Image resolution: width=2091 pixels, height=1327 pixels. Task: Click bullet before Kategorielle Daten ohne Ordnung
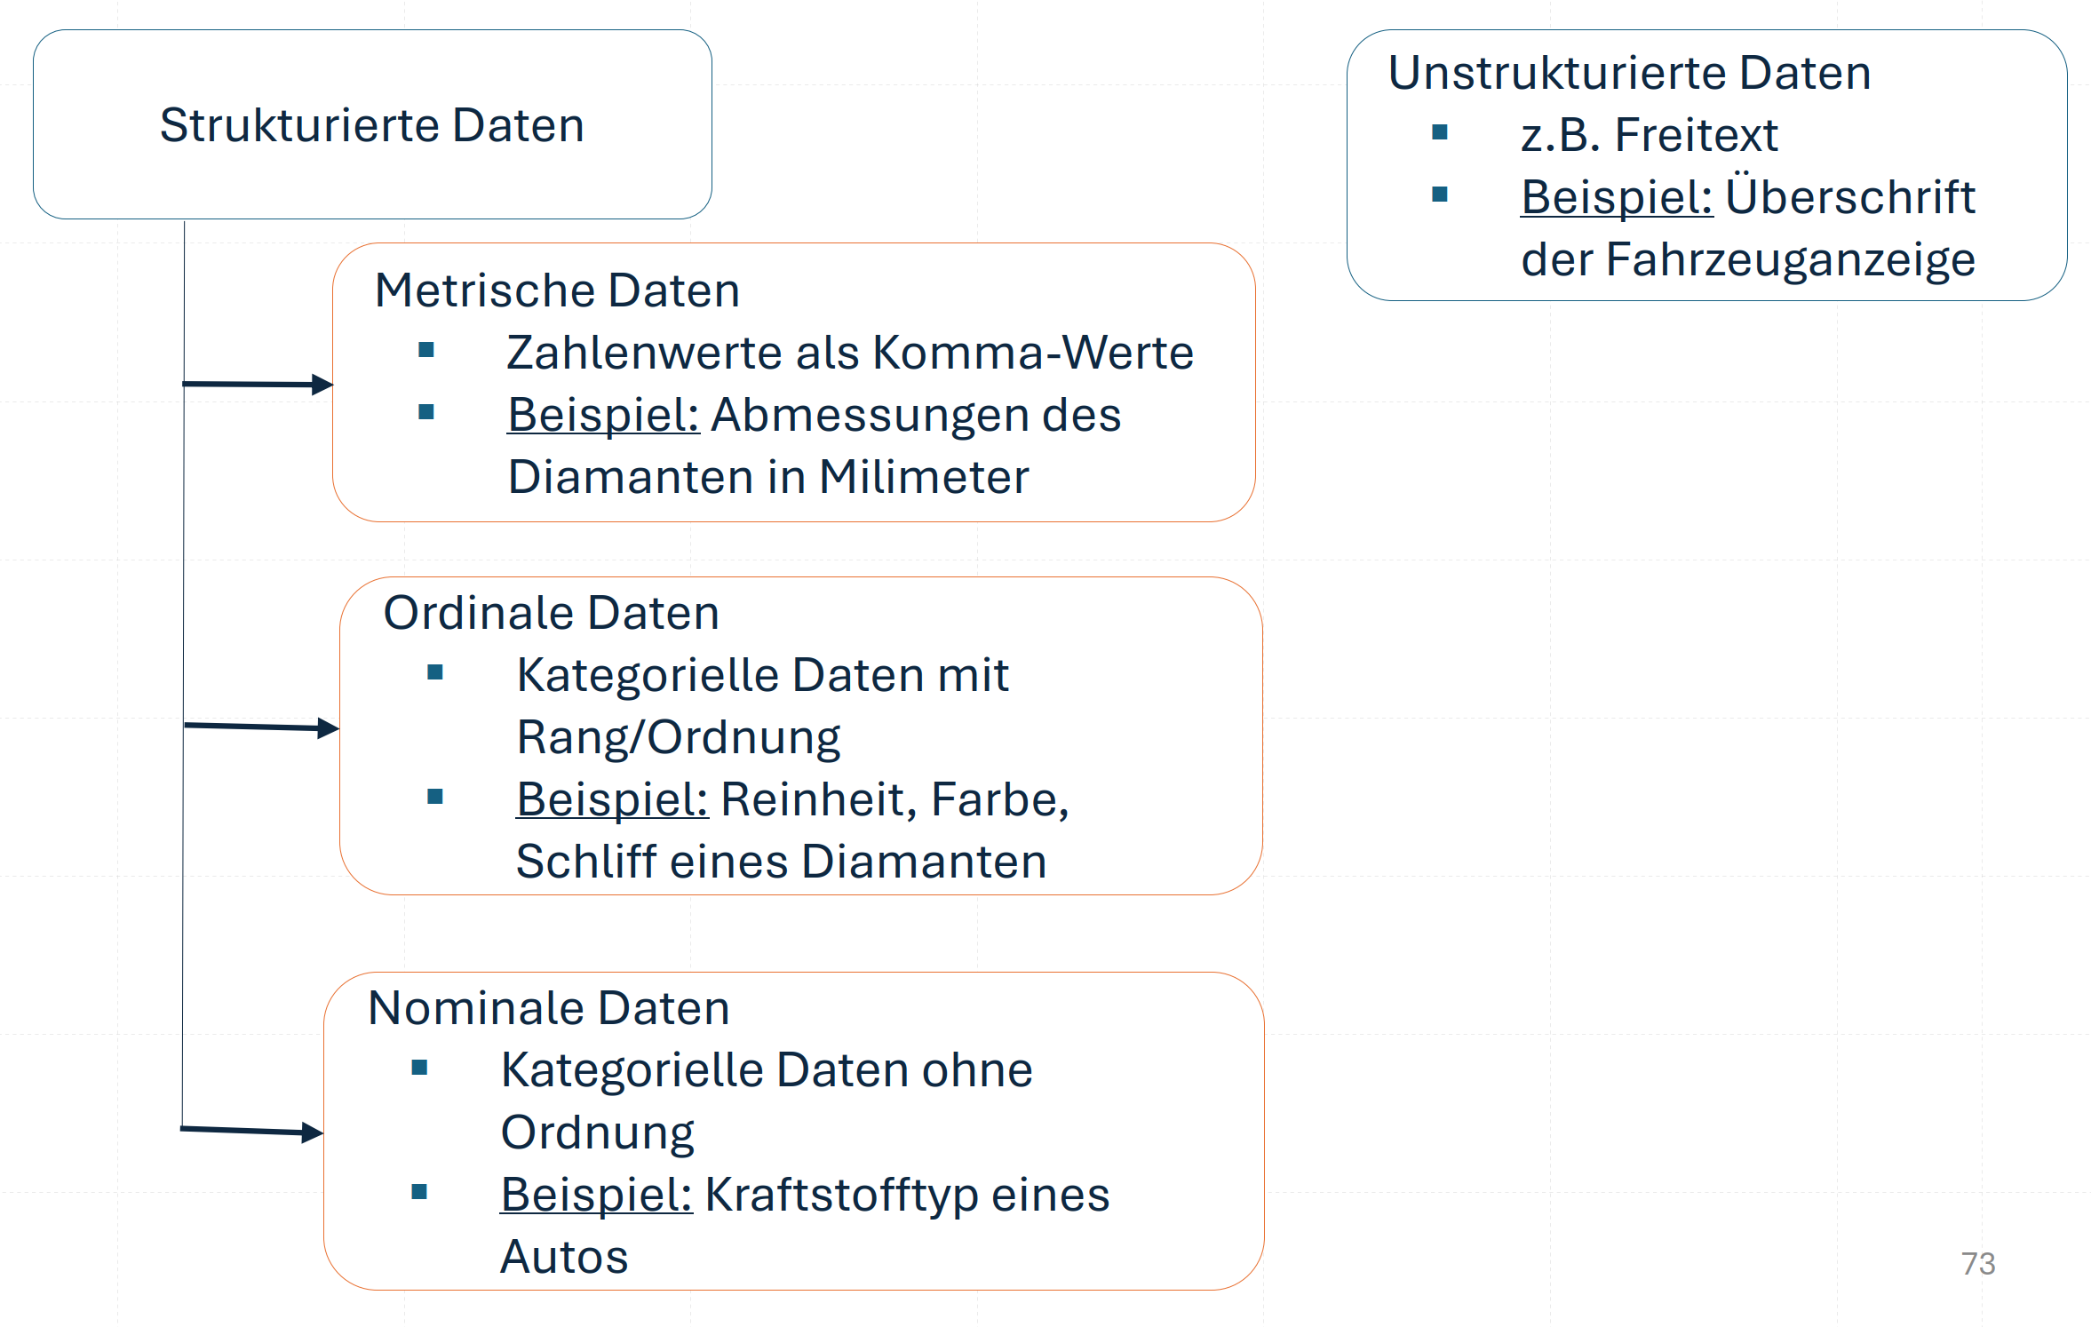[420, 1068]
